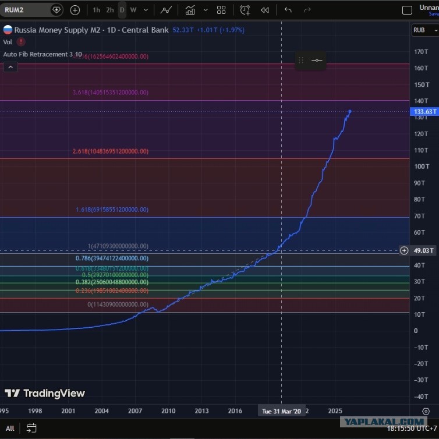Click the 0(11430900000000.00) Fib label
The height and width of the screenshot is (439, 439).
point(118,304)
